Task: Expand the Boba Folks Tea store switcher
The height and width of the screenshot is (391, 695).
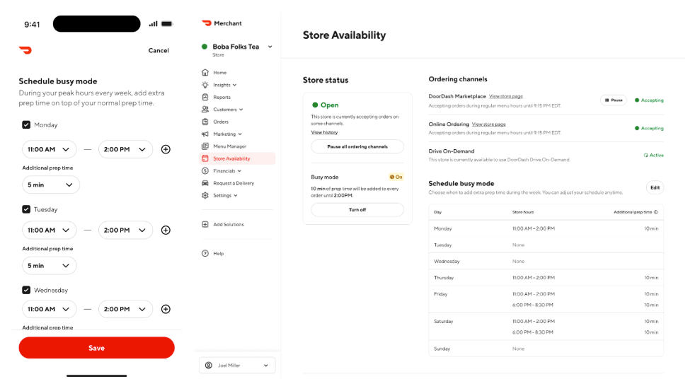Action: coord(270,47)
